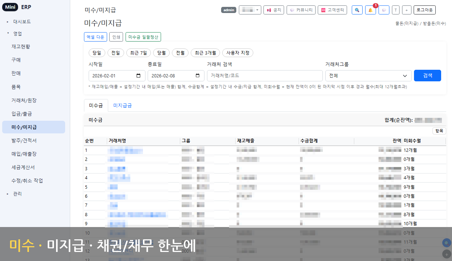This screenshot has width=452, height=261.
Task: Click the 인쇄 print button
Action: coord(116,37)
